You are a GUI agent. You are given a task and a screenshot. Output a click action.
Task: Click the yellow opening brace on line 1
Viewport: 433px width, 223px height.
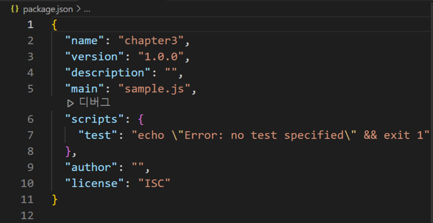coord(55,25)
